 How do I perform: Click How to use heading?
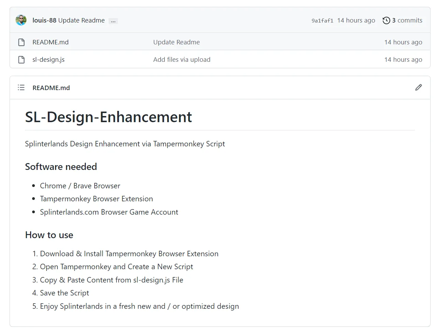[x=49, y=235]
